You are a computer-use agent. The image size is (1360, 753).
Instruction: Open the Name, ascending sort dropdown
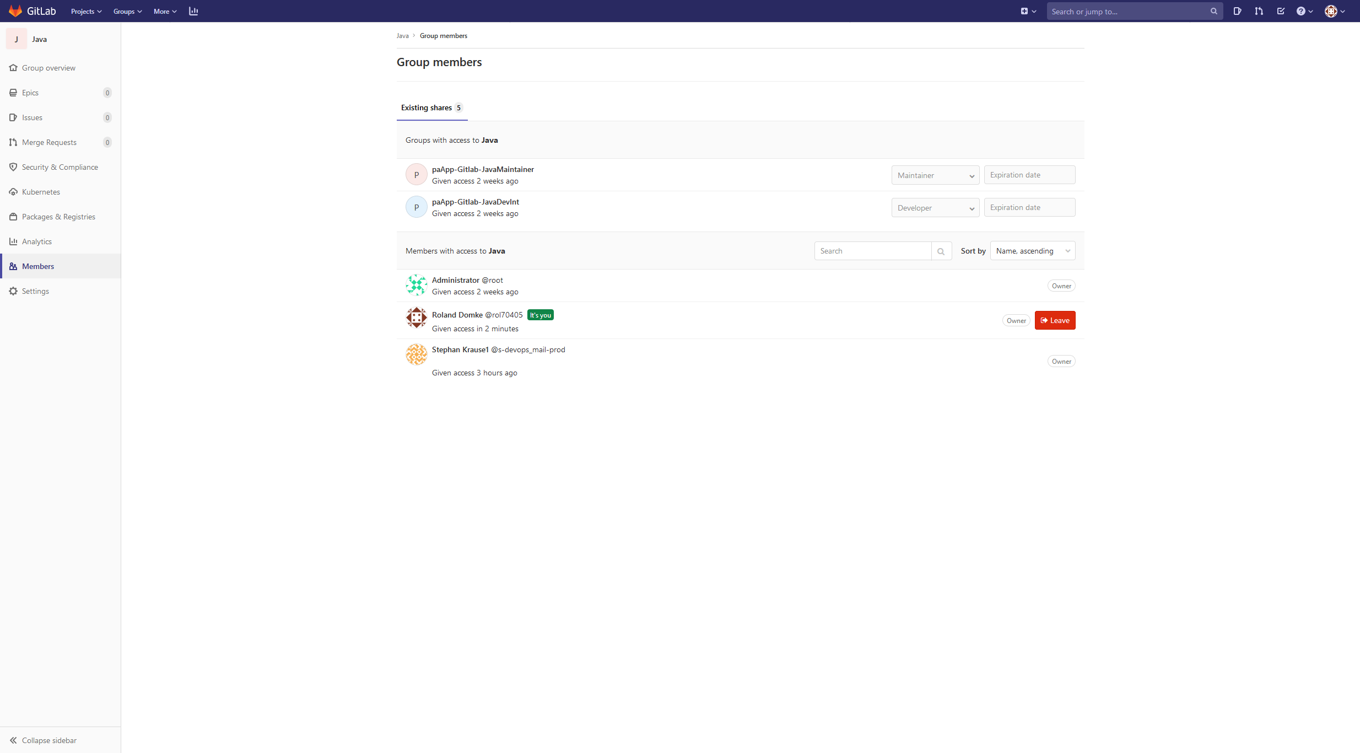pyautogui.click(x=1032, y=250)
